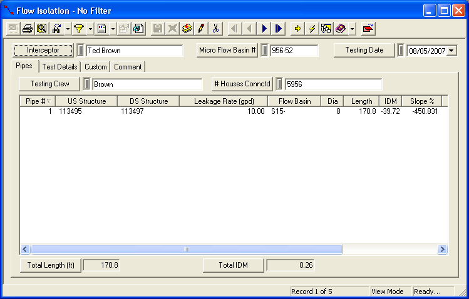Click the horizontal scrollbar left arrow
Image resolution: width=469 pixels, height=299 pixels.
(25, 249)
